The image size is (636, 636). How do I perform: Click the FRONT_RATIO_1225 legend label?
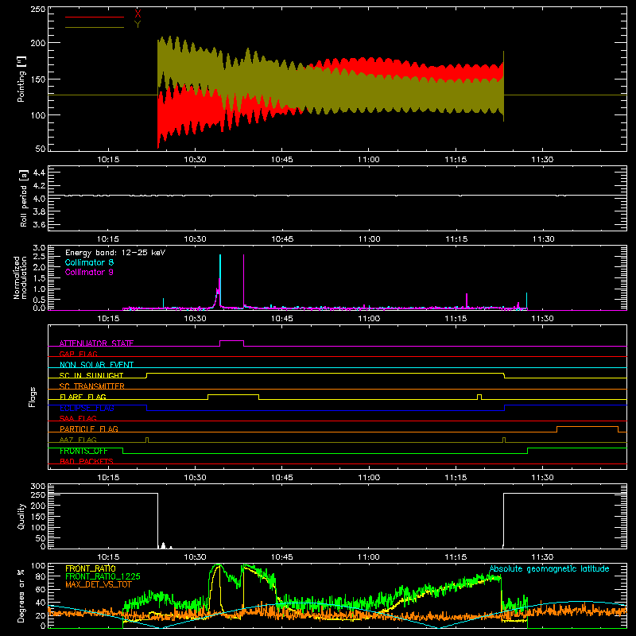103,576
